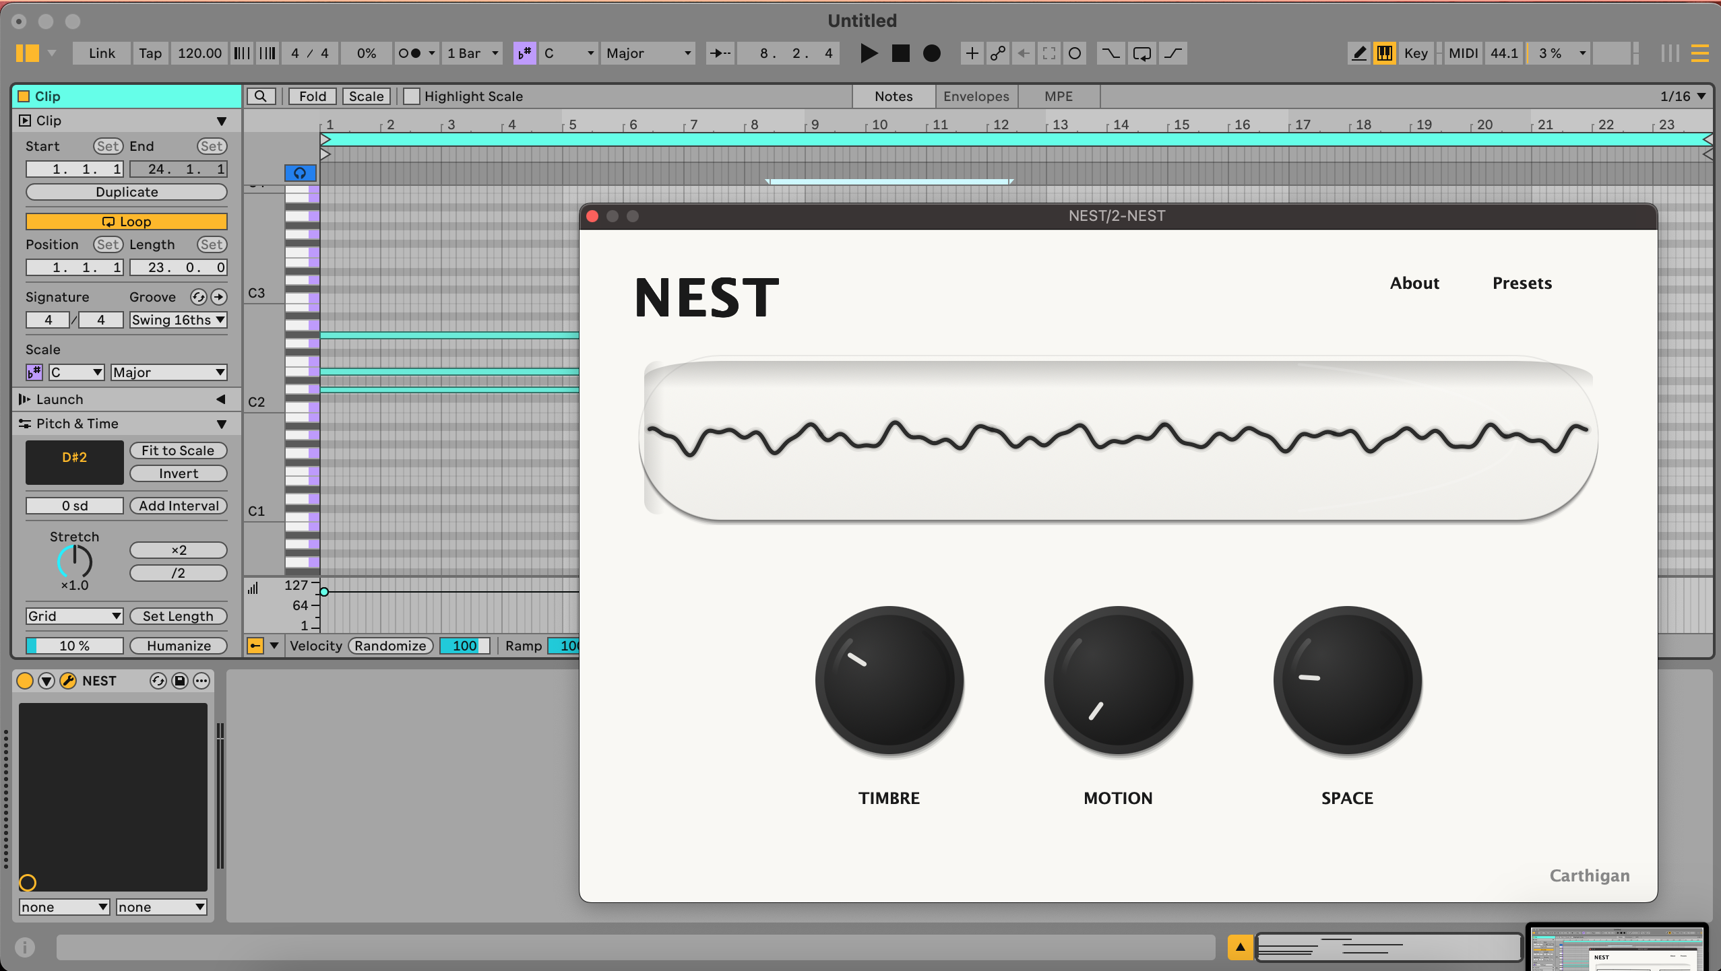This screenshot has height=971, width=1721.
Task: Toggle scale mode icon in top bar
Action: tap(524, 53)
